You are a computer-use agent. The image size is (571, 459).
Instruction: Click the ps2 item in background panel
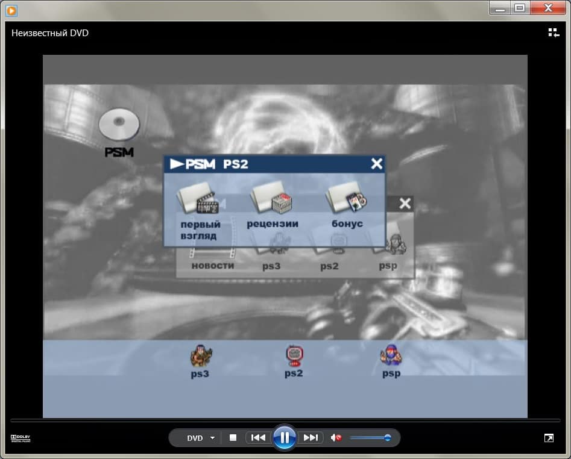pos(330,266)
